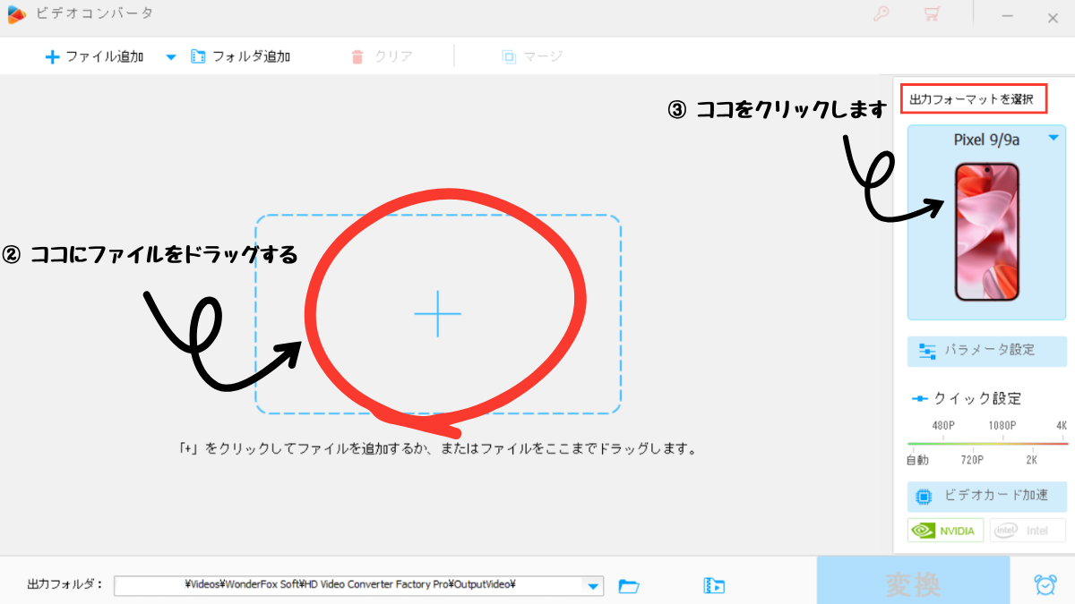Click the open output folder icon

pos(629,586)
